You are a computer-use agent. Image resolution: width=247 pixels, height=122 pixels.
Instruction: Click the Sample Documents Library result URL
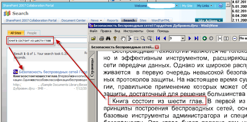click(50, 85)
